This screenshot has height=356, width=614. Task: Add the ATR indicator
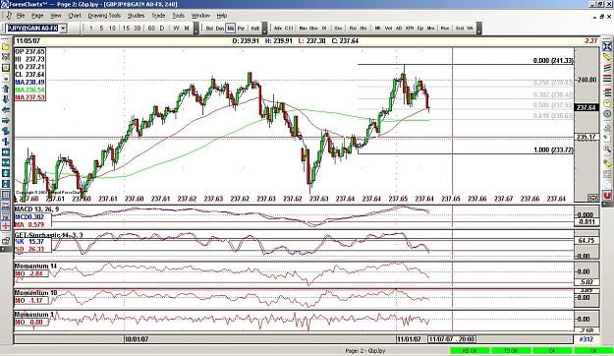click(410, 29)
